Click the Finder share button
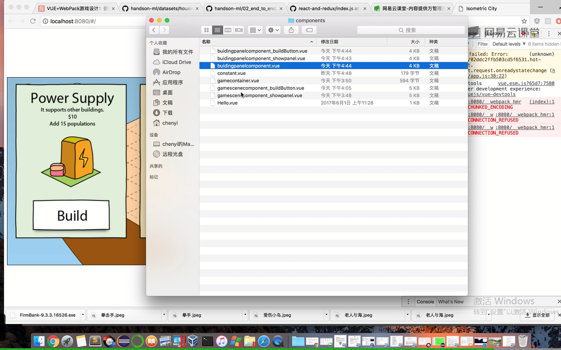This screenshot has width=561, height=350. click(291, 30)
